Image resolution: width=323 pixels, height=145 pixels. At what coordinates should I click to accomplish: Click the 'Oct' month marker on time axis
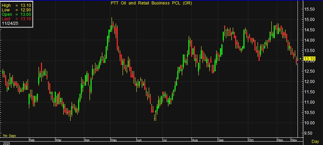[x=251, y=141]
